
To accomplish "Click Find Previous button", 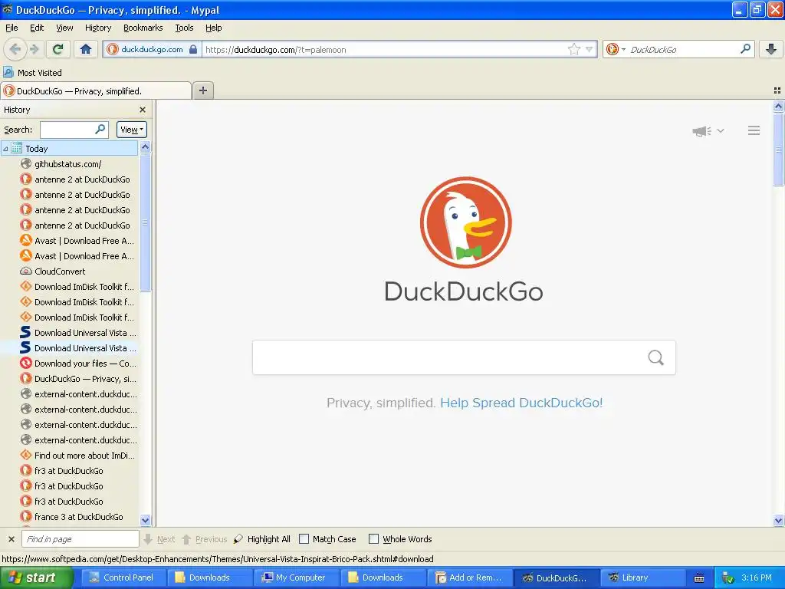I will point(204,539).
